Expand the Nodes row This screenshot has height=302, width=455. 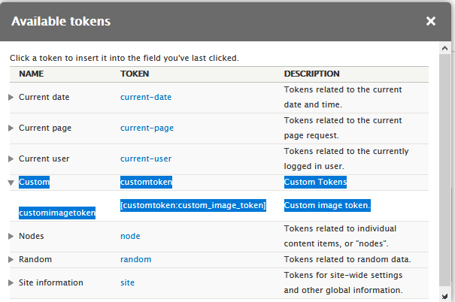coord(11,236)
